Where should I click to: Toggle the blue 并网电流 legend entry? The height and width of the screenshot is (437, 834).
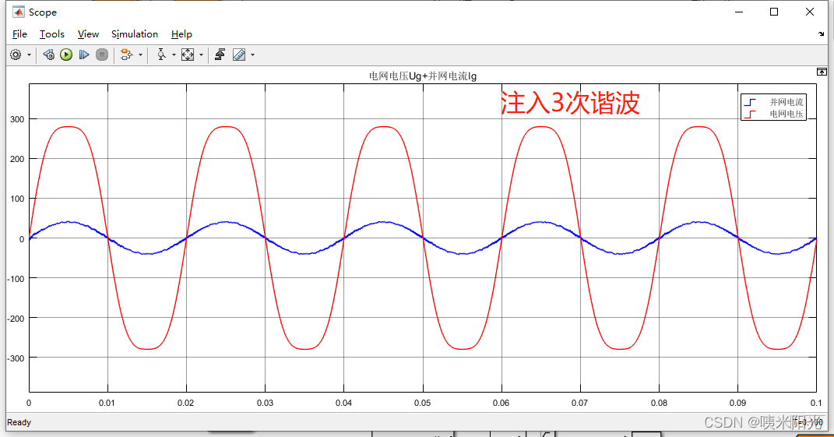pos(774,102)
